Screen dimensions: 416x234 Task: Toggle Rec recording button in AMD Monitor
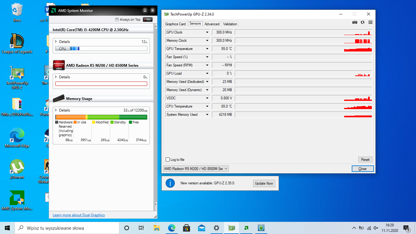(x=147, y=19)
